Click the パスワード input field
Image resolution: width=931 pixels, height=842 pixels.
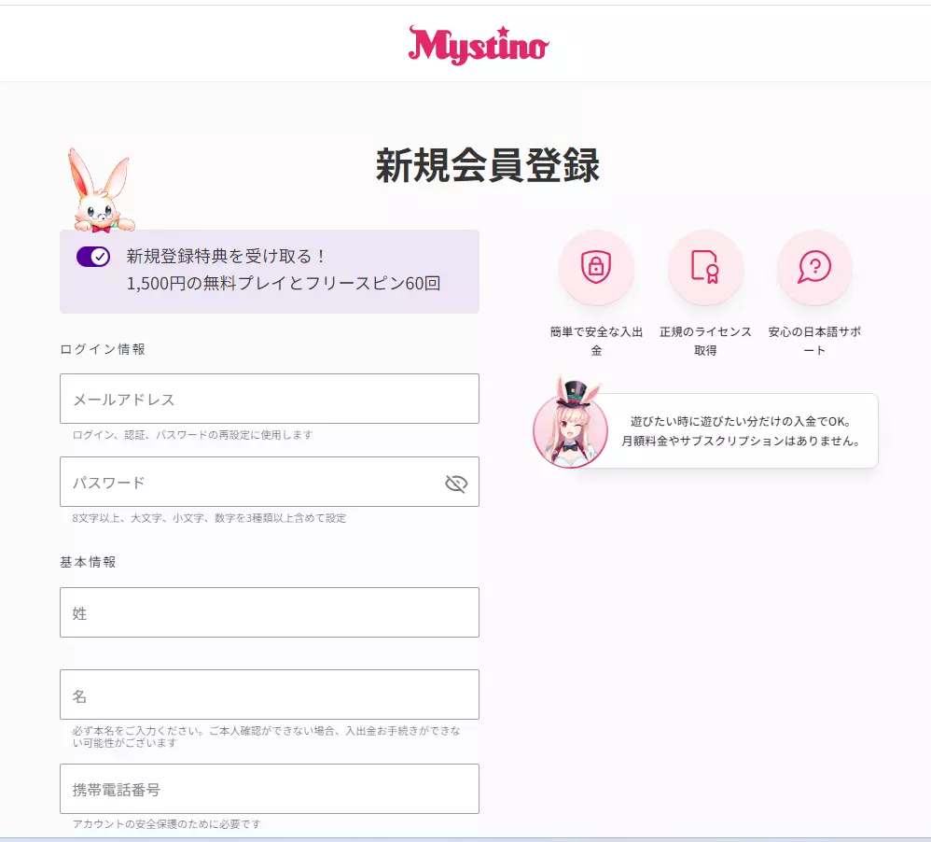pos(270,482)
